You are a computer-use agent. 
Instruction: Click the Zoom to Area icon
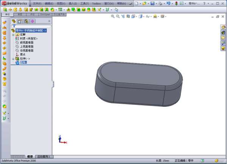118,16
